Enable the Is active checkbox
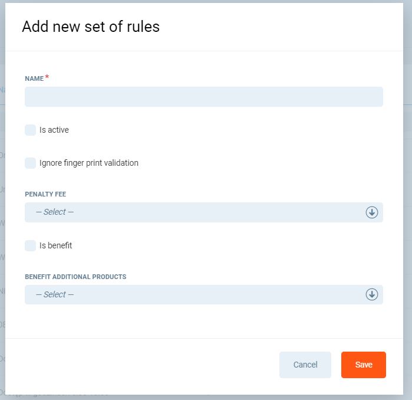Image resolution: width=412 pixels, height=400 pixels. (x=31, y=130)
